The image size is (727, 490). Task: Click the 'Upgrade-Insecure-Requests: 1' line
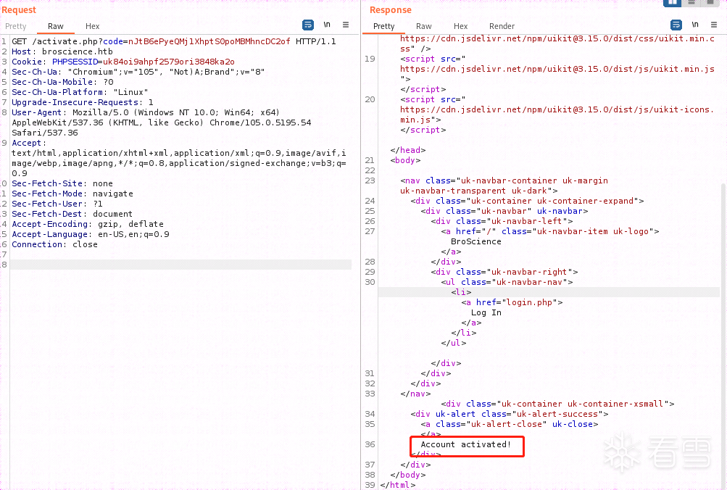coord(83,102)
